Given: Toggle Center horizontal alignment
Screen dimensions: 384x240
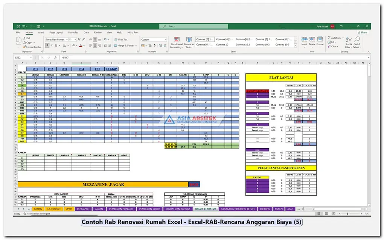Looking at the screenshot, I should click(x=95, y=45).
